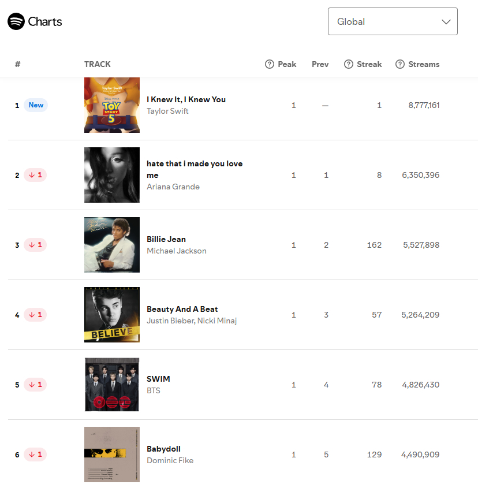This screenshot has height=488, width=478.
Task: Click the Believe album cover thumbnail
Action: point(112,315)
